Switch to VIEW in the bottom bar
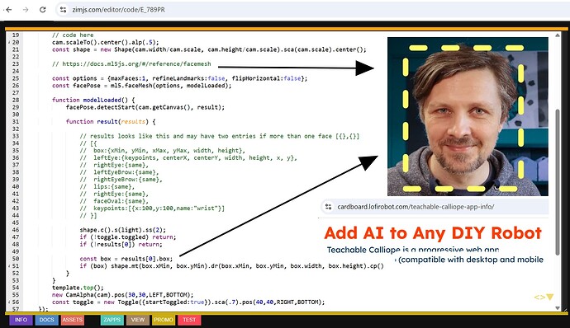570x328 pixels. click(138, 320)
